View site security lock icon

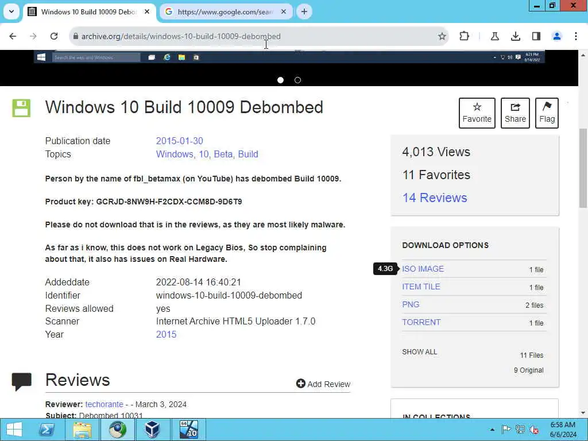coord(75,36)
